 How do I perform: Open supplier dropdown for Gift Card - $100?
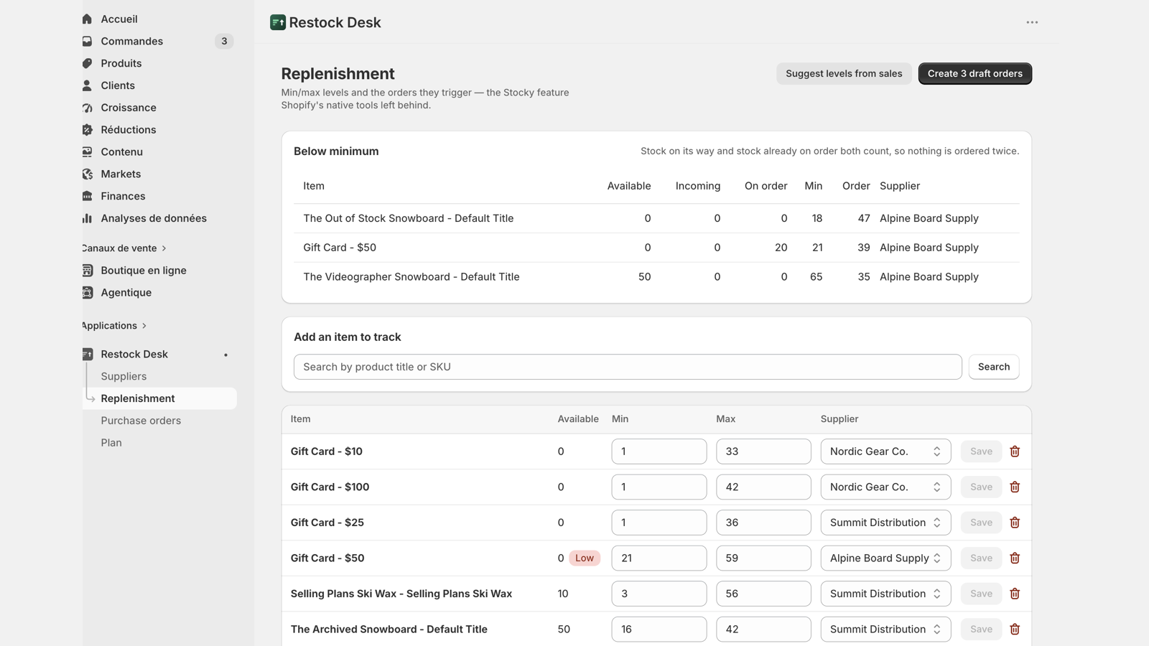[885, 487]
